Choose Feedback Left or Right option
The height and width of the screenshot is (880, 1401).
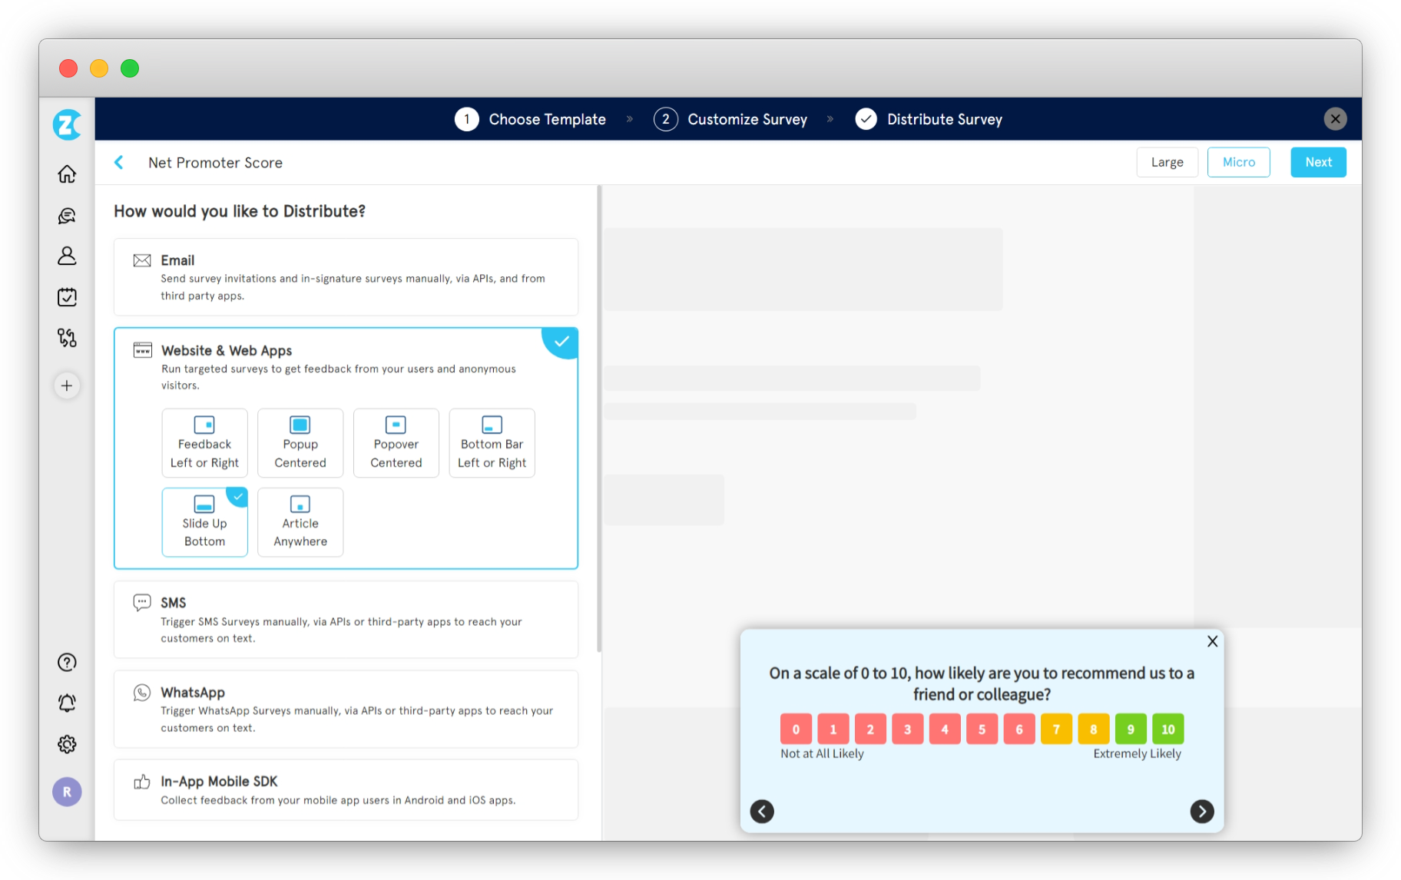tap(204, 443)
